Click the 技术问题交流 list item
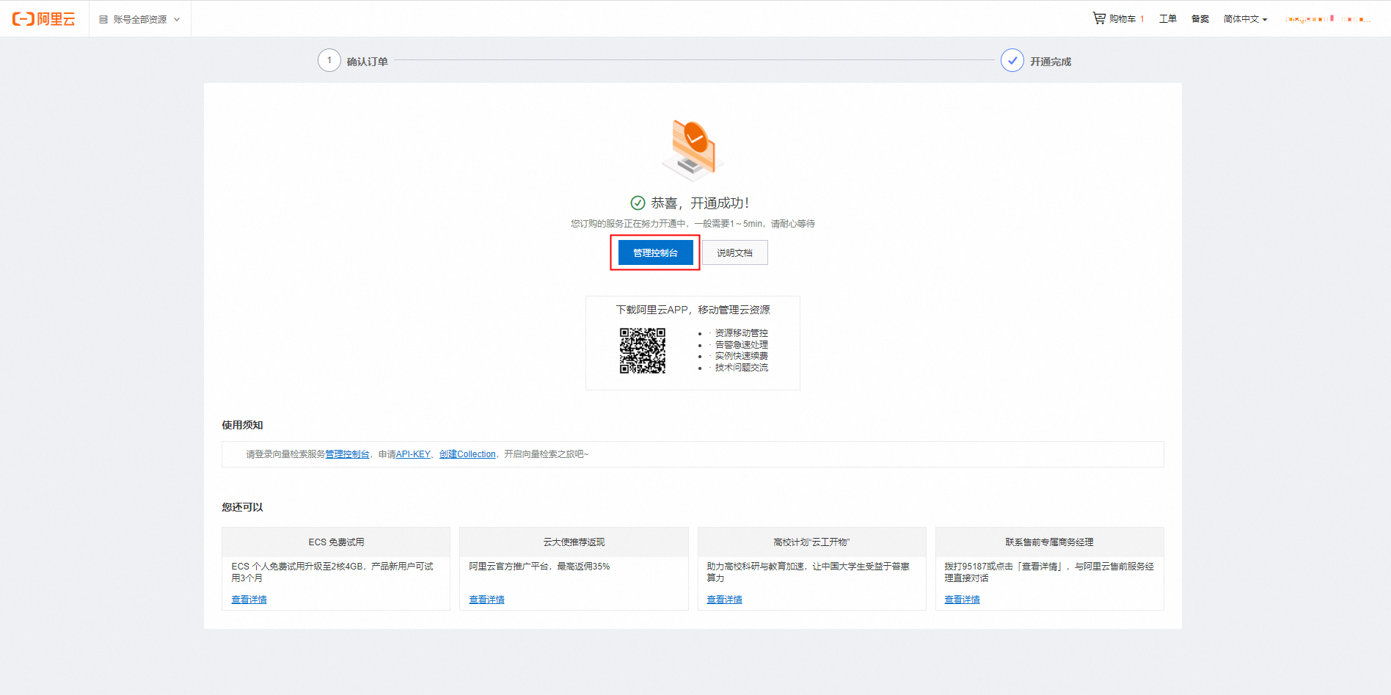This screenshot has height=695, width=1391. pyautogui.click(x=742, y=368)
